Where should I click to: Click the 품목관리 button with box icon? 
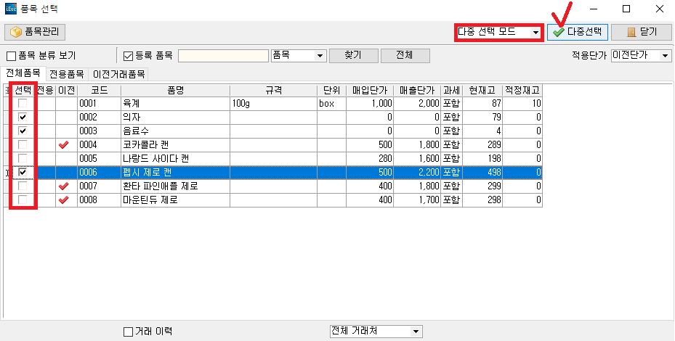click(x=36, y=32)
